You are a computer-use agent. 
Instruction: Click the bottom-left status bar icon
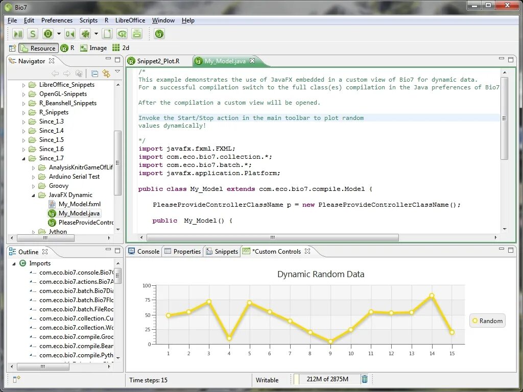[16, 379]
